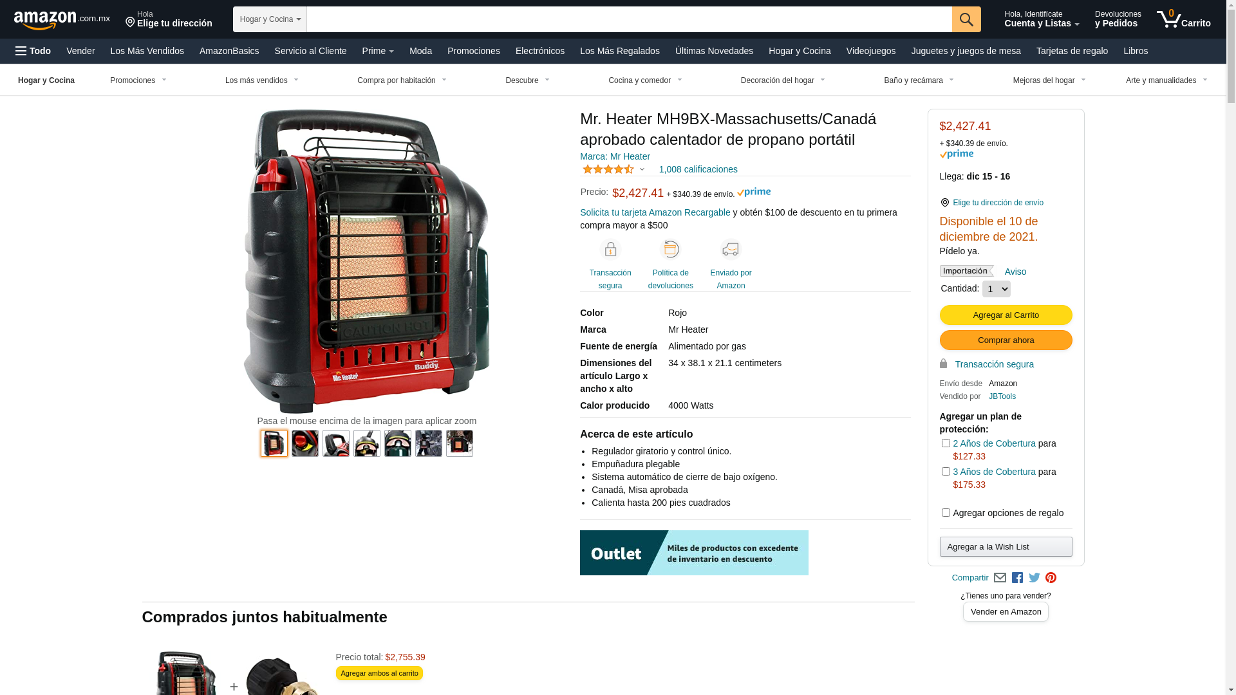Enable Agregar opciones de regalo checkbox
Viewport: 1236px width, 695px height.
tap(946, 513)
